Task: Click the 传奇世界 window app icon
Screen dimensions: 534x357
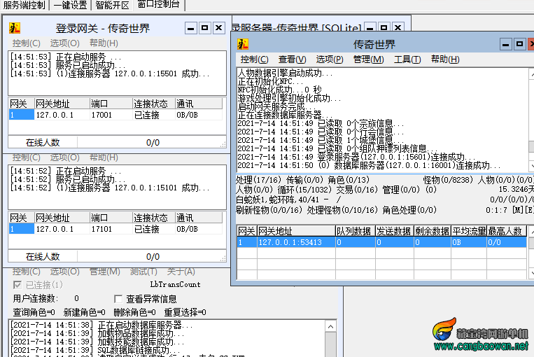Action: (242, 44)
